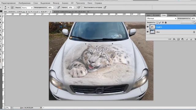Click the Нажим flow value field
Screen dimensions: 196x110
[71, 8]
